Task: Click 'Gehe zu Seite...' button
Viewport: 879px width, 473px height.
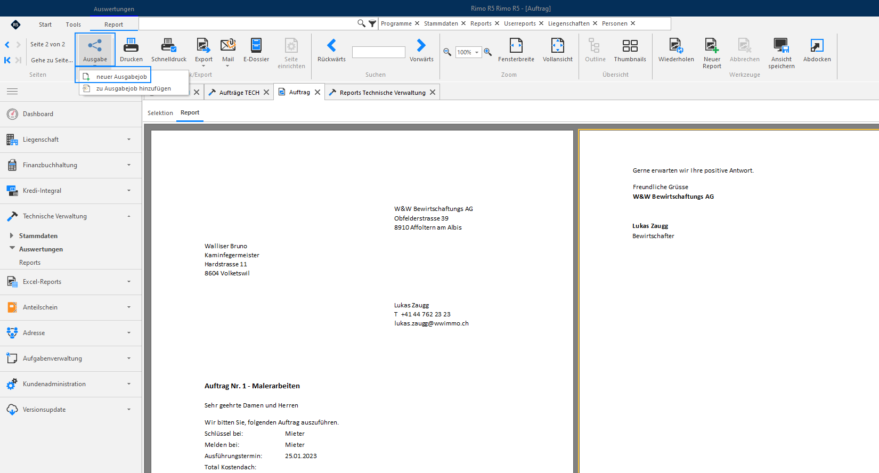Action: [x=52, y=60]
